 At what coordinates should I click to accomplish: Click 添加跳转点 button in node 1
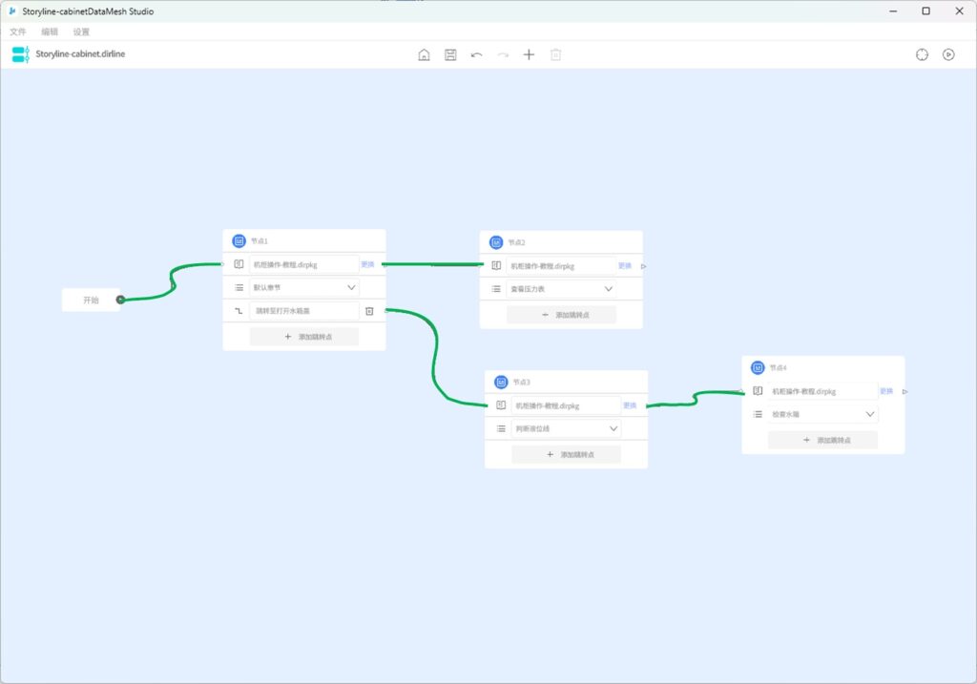click(303, 337)
